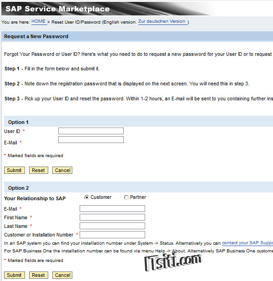Click the Step 2 instruction text

click(x=127, y=84)
